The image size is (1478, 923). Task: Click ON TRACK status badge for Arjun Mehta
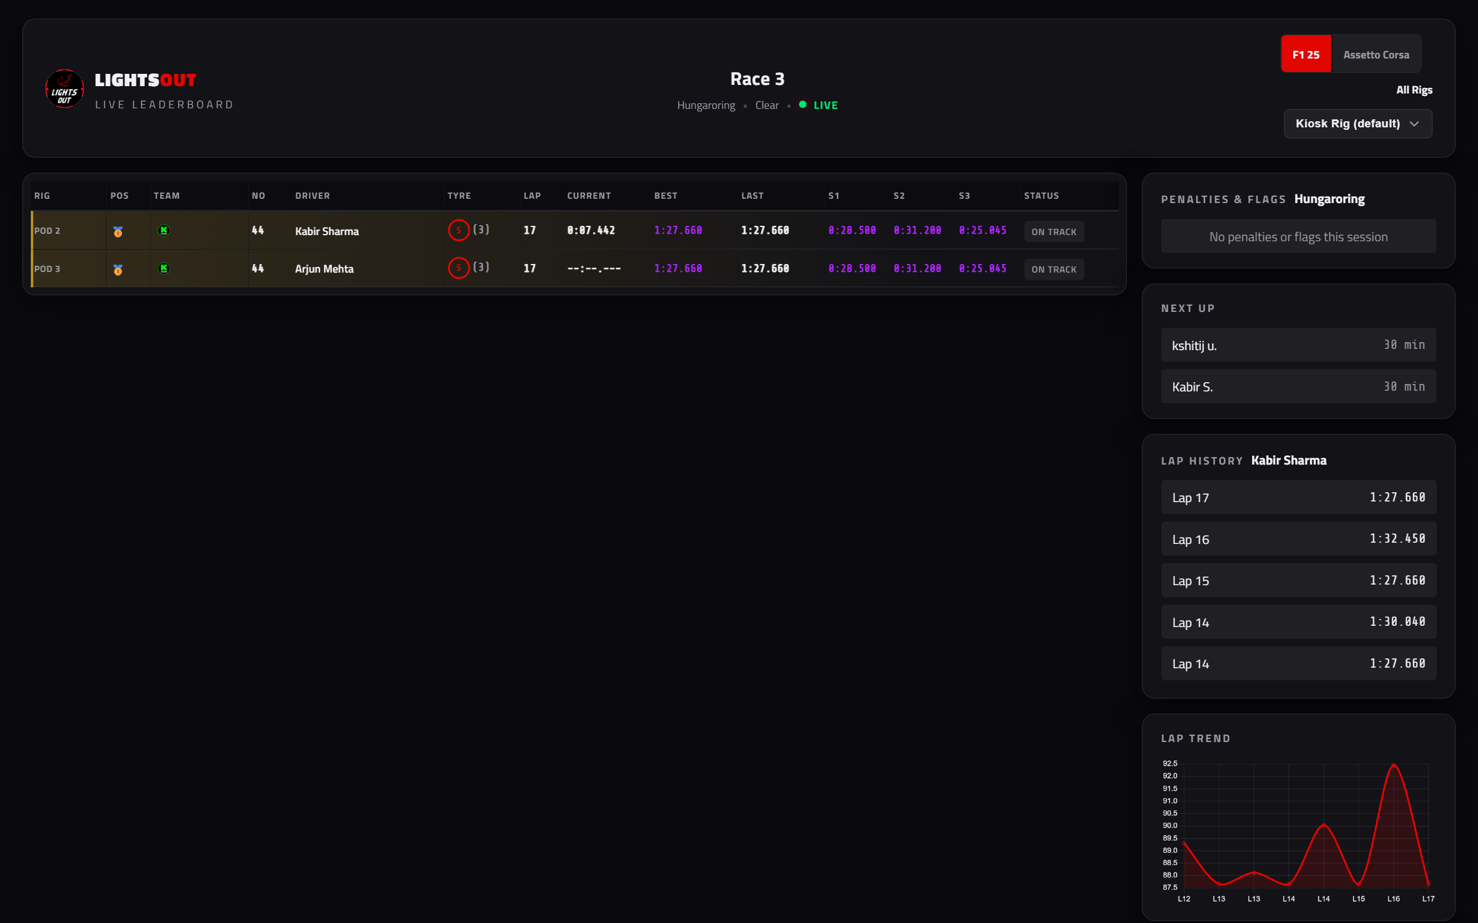click(1054, 270)
